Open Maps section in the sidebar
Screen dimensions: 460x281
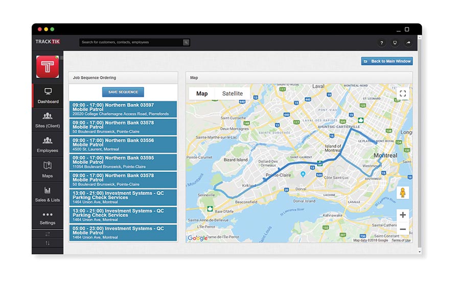pyautogui.click(x=48, y=170)
